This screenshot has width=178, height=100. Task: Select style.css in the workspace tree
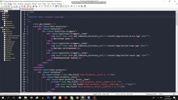(x=8, y=60)
